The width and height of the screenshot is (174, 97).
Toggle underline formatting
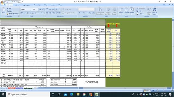coord(28,13)
